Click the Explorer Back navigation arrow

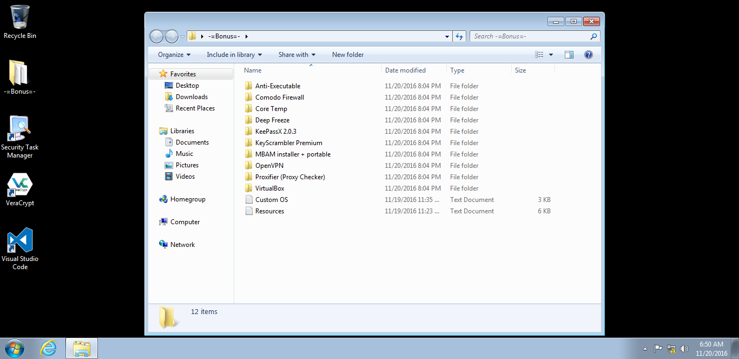click(156, 36)
